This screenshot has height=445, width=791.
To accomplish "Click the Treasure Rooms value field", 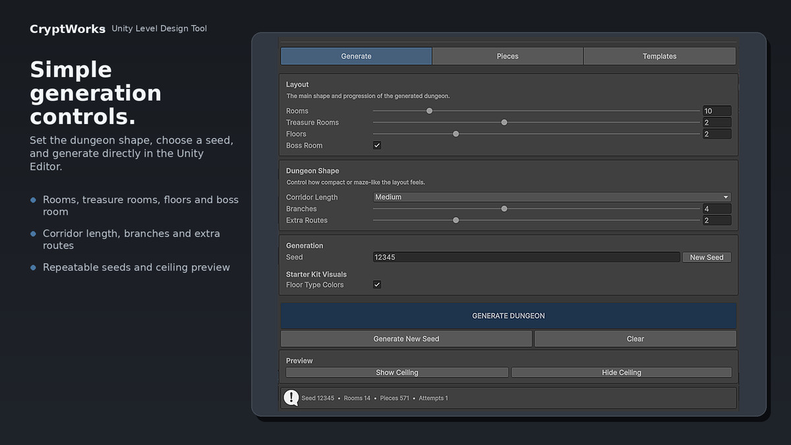I will point(717,123).
